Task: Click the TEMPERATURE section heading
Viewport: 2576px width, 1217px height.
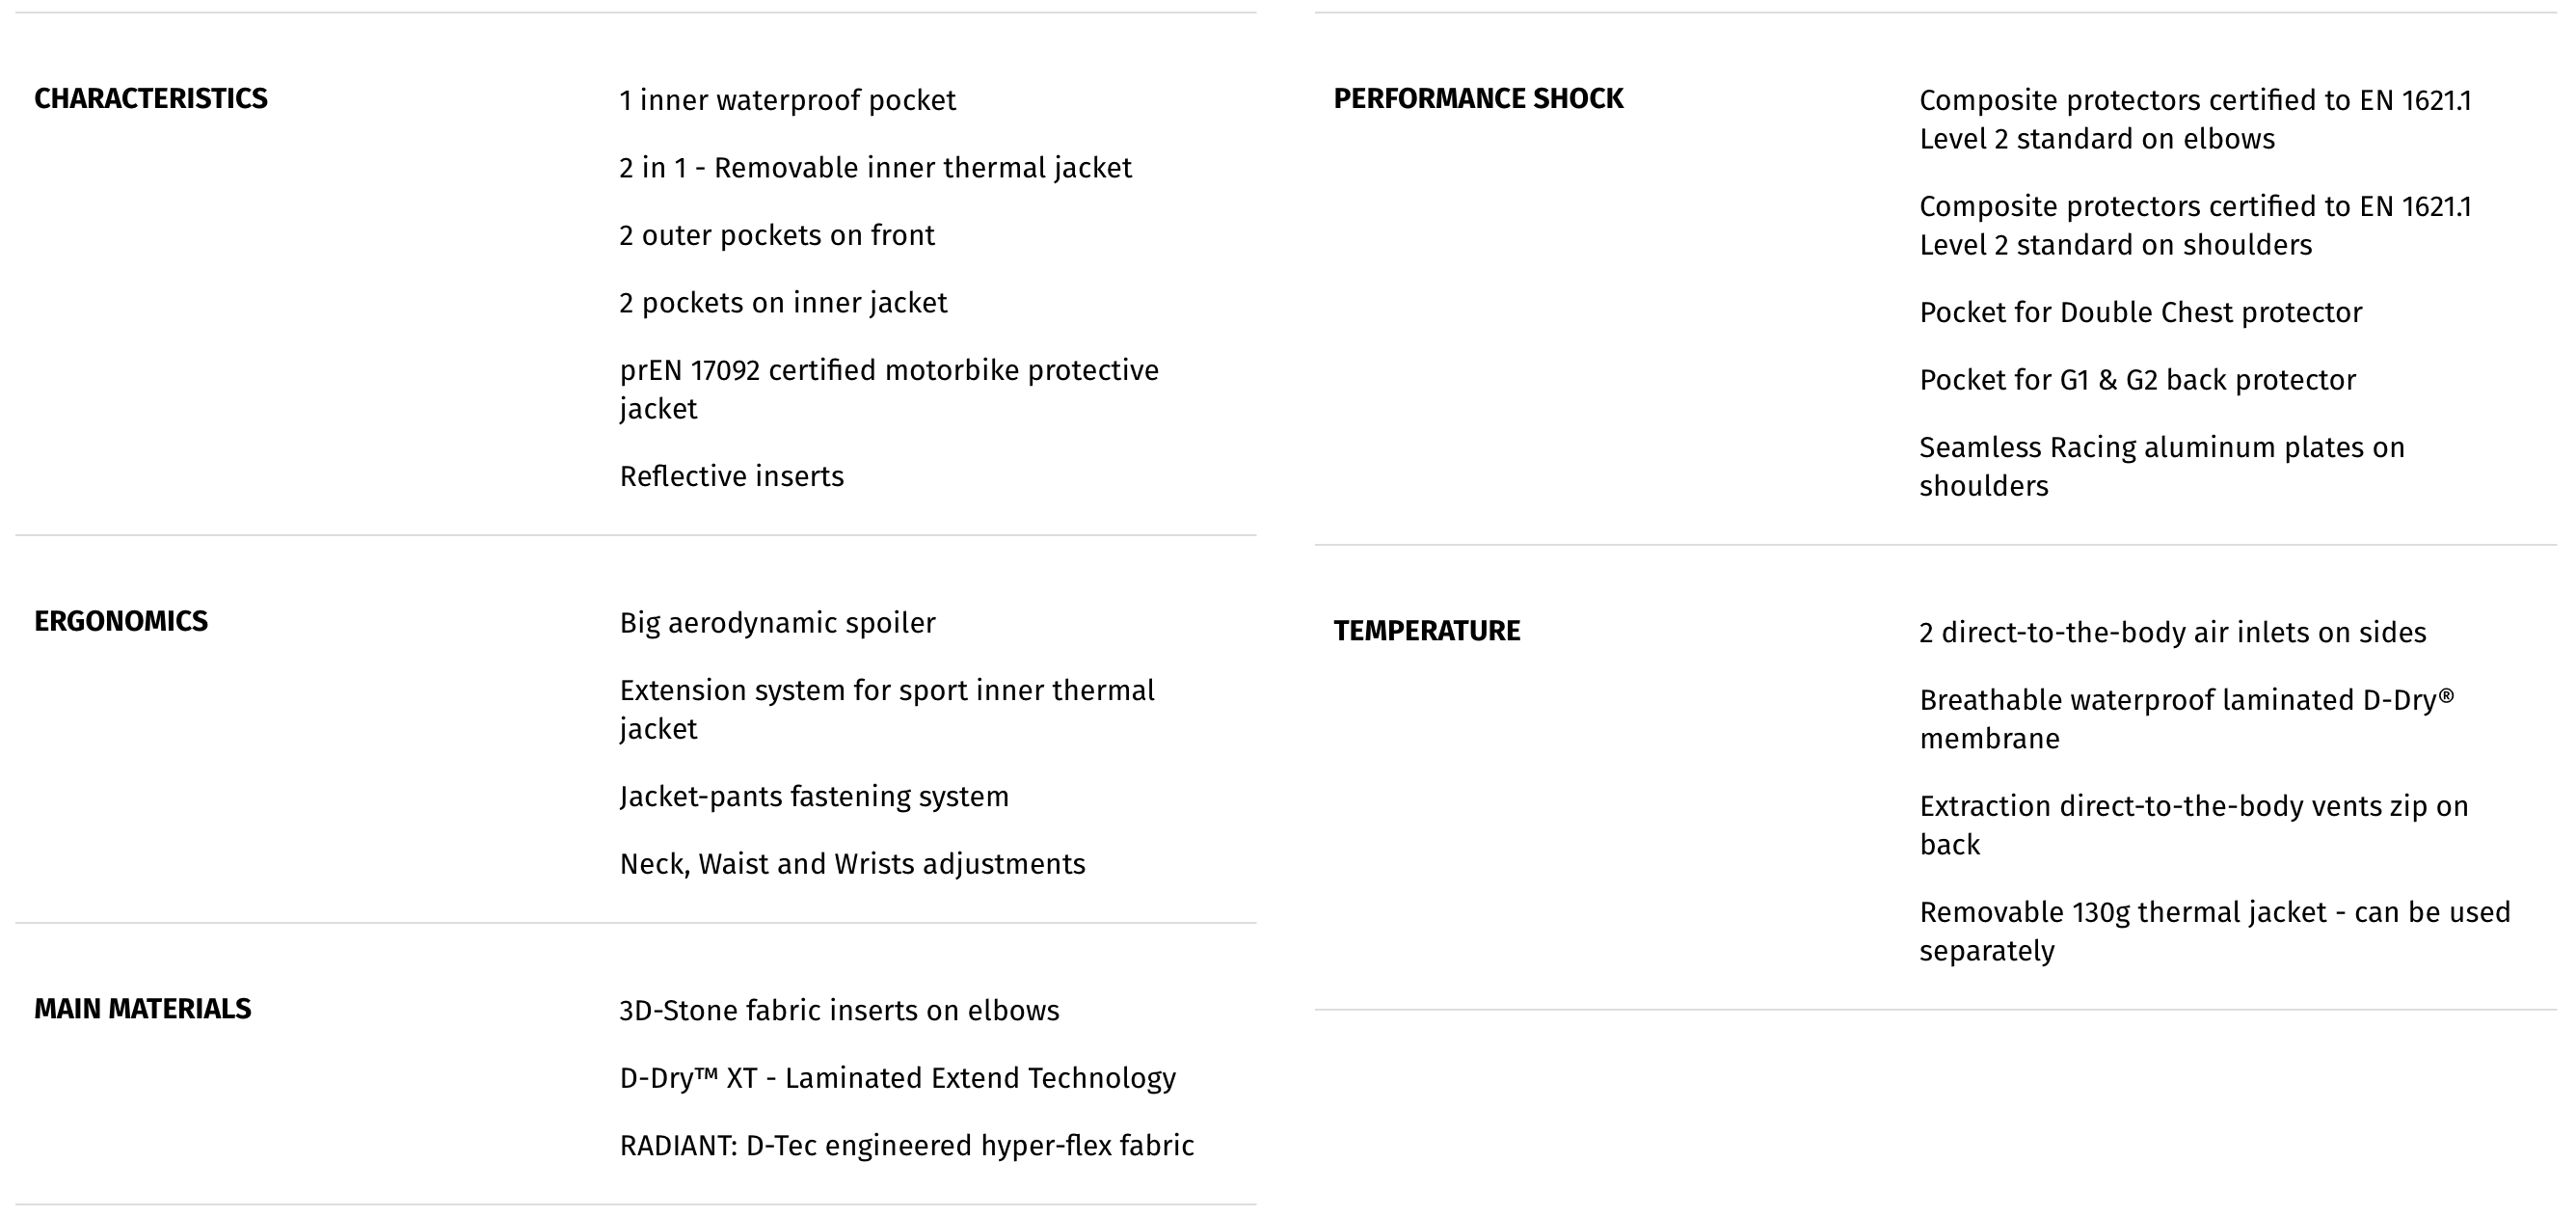Action: point(1427,631)
